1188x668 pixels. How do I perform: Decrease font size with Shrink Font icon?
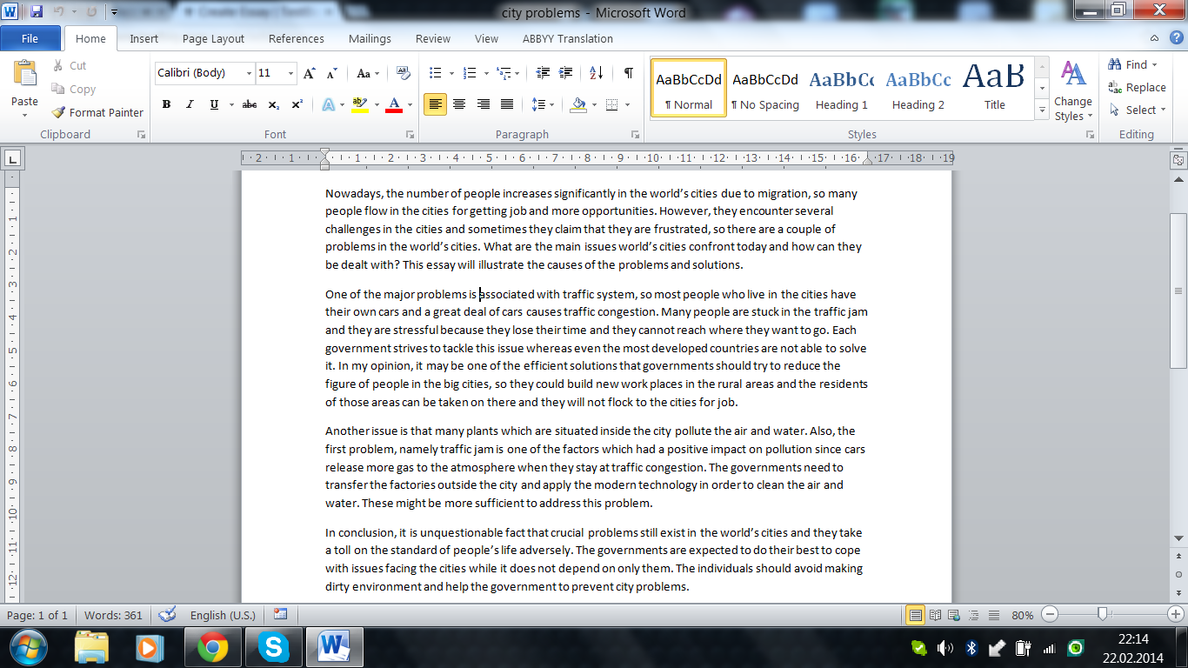(x=331, y=73)
